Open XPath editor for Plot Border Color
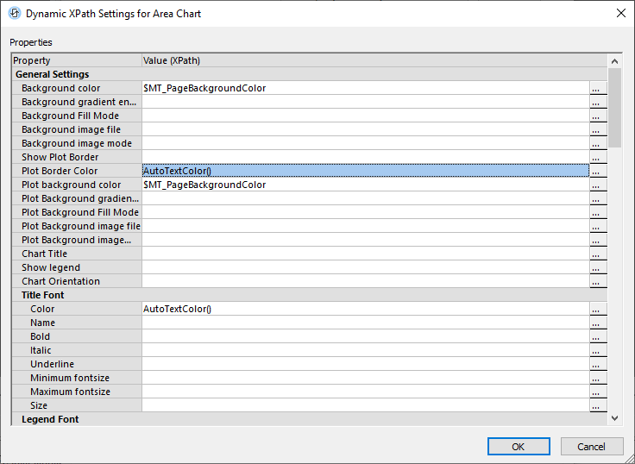Image resolution: width=635 pixels, height=464 pixels. pyautogui.click(x=598, y=171)
